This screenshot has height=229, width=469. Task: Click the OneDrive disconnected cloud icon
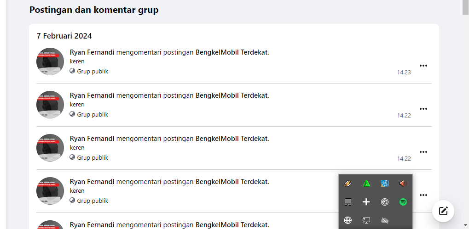coord(385,220)
